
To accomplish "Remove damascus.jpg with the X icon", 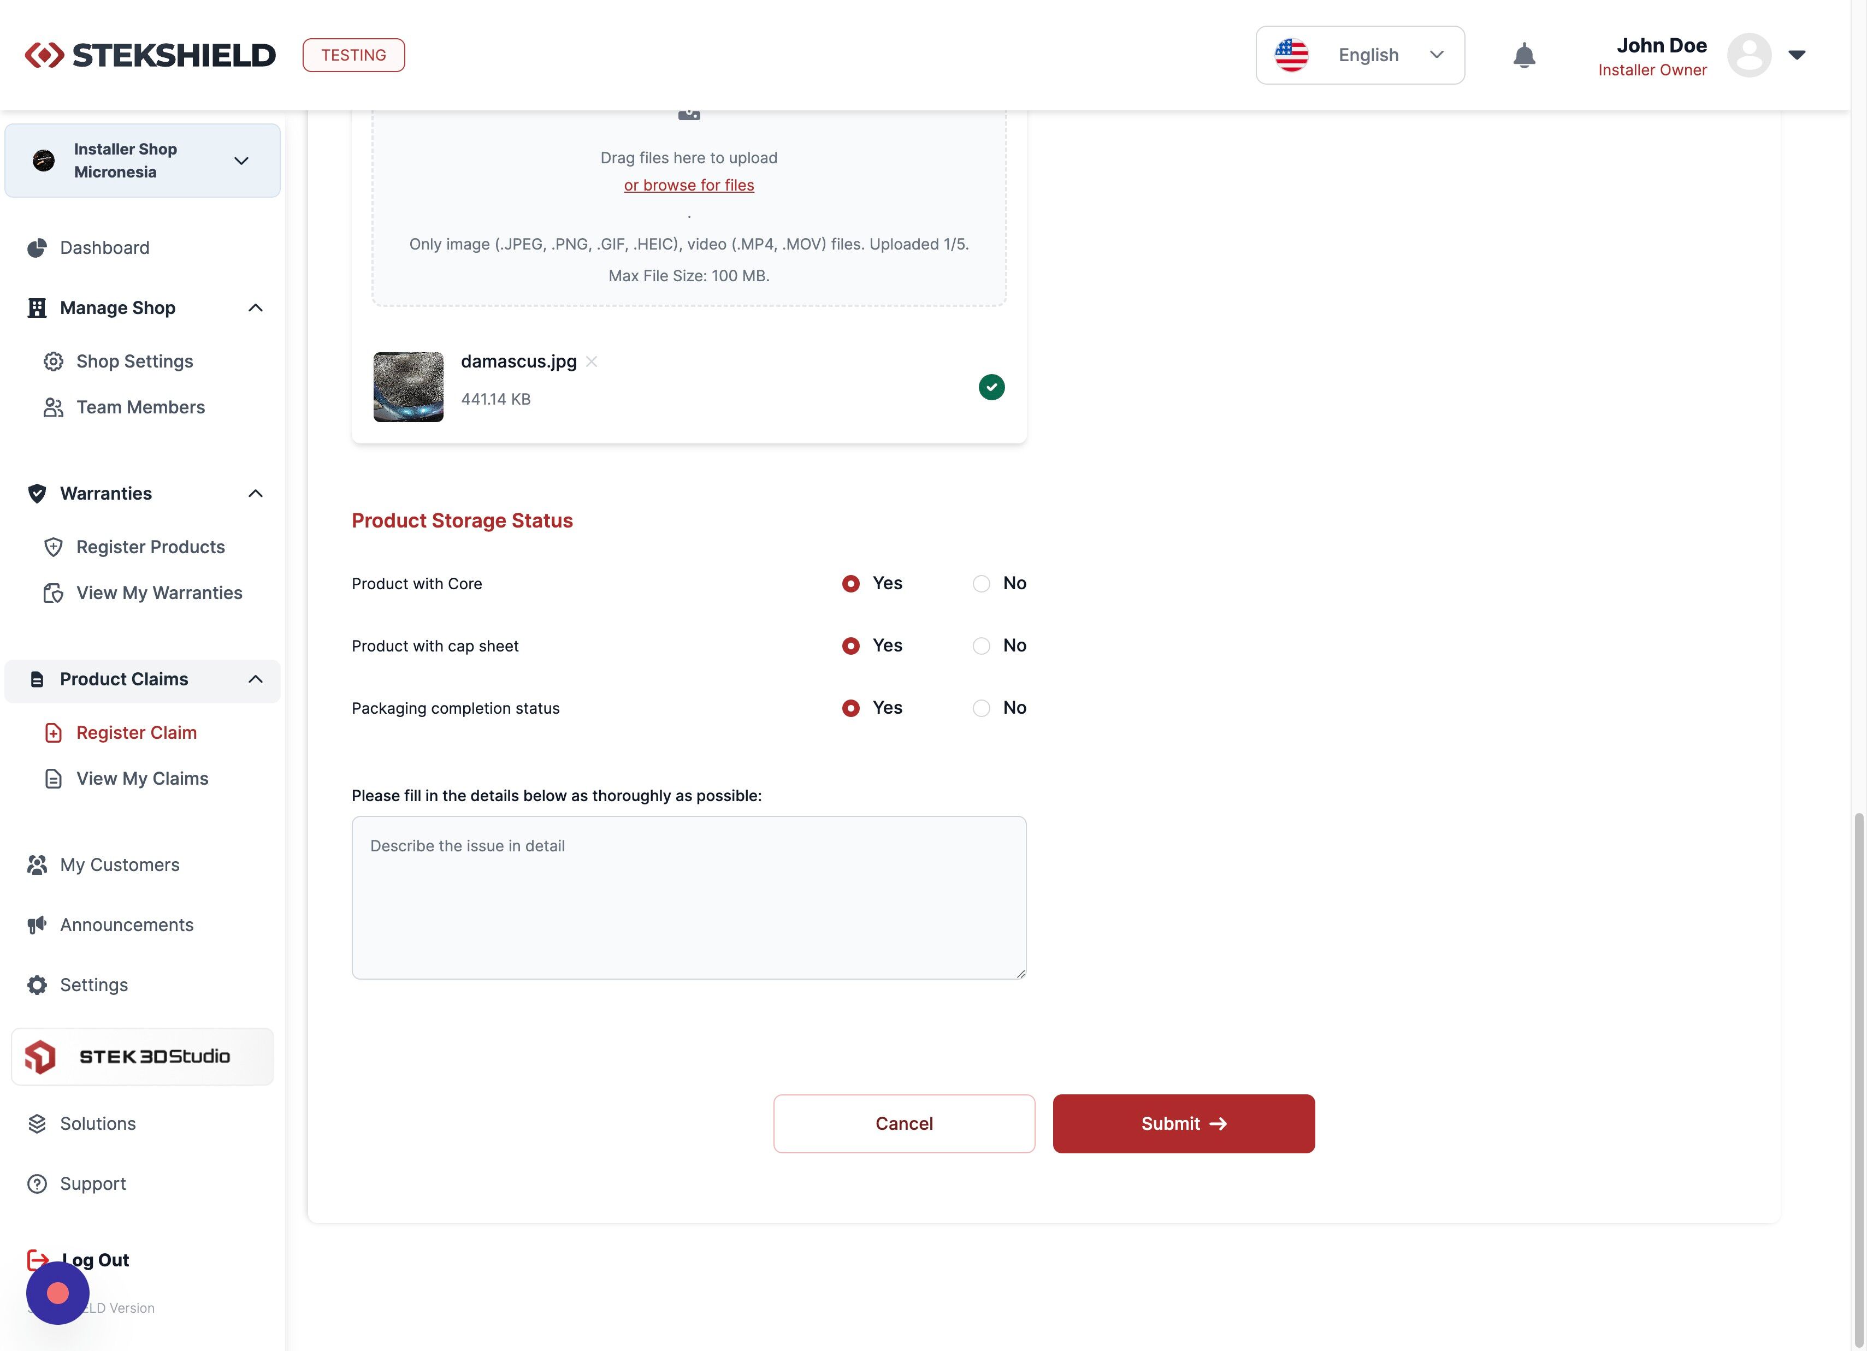I will [591, 361].
